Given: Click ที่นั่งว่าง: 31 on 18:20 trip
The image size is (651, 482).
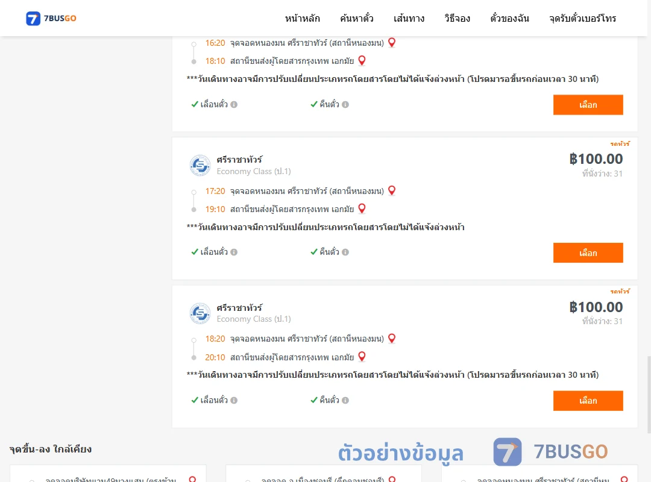Looking at the screenshot, I should pyautogui.click(x=602, y=321).
